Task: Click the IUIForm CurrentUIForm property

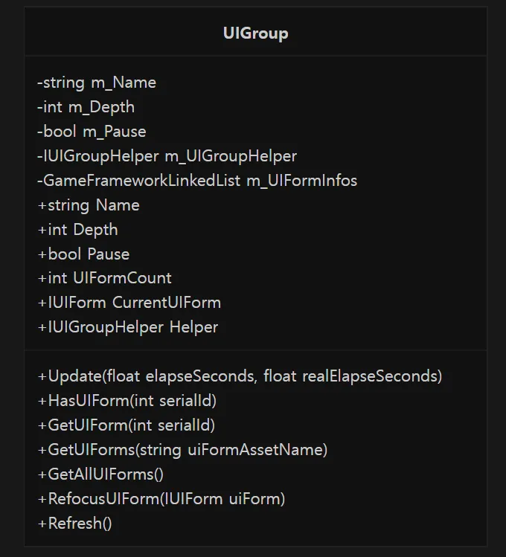Action: pos(129,303)
